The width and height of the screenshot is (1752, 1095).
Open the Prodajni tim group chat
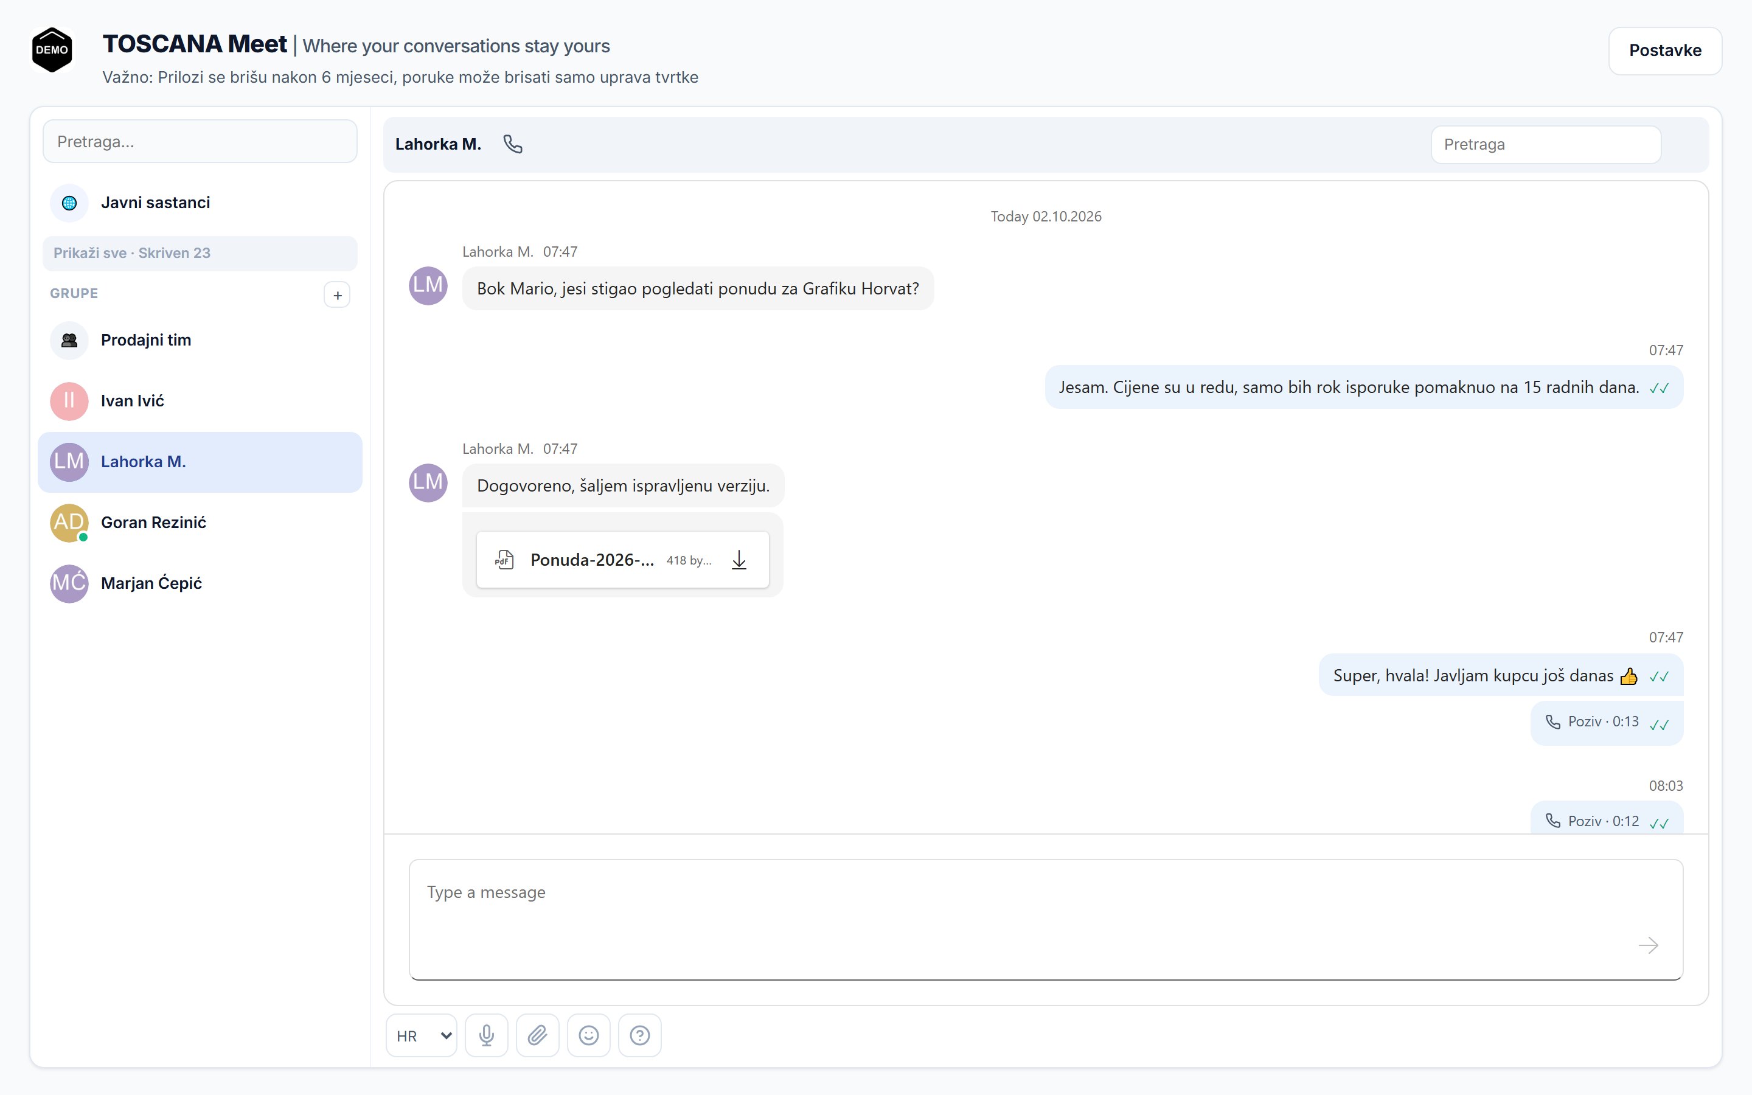coord(200,341)
